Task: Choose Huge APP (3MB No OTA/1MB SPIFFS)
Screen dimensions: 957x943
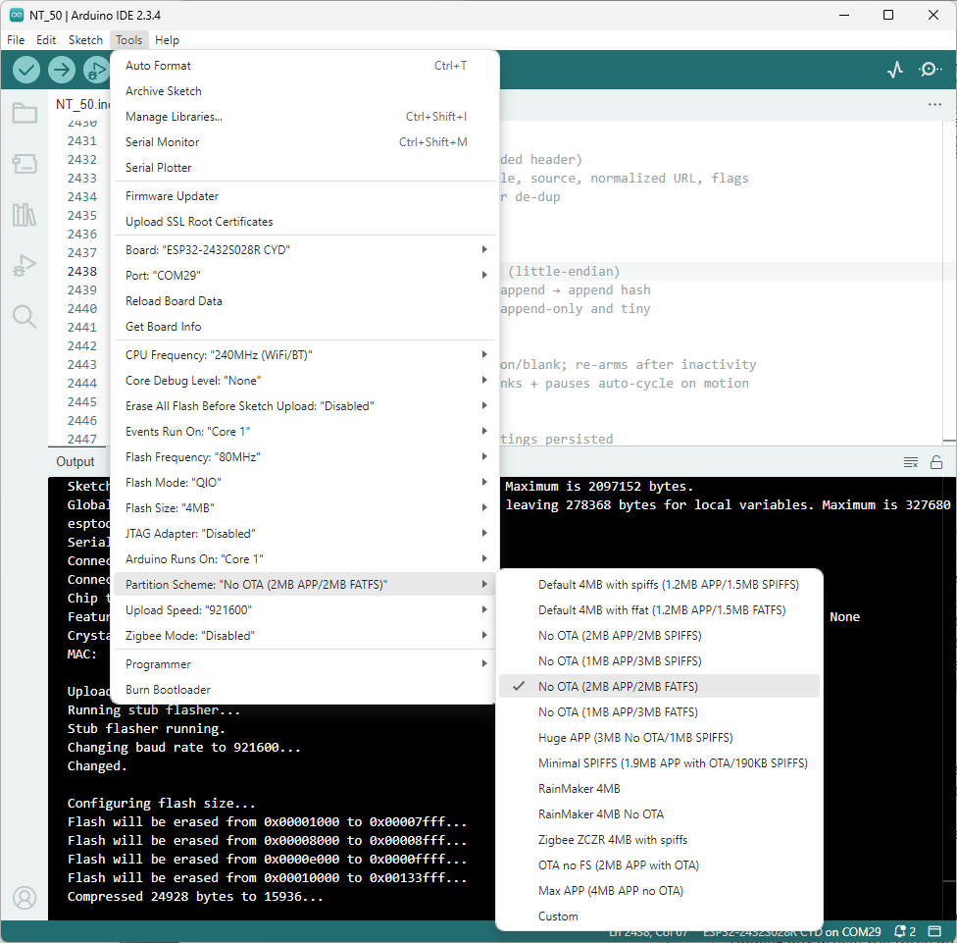Action: coord(634,738)
